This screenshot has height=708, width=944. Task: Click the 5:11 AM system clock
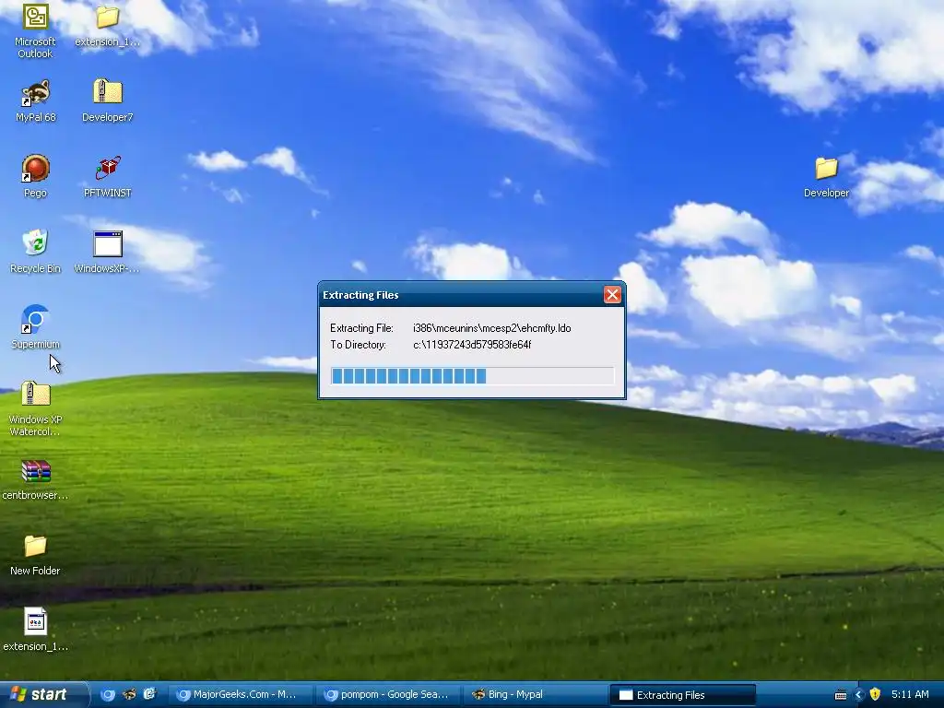point(910,694)
